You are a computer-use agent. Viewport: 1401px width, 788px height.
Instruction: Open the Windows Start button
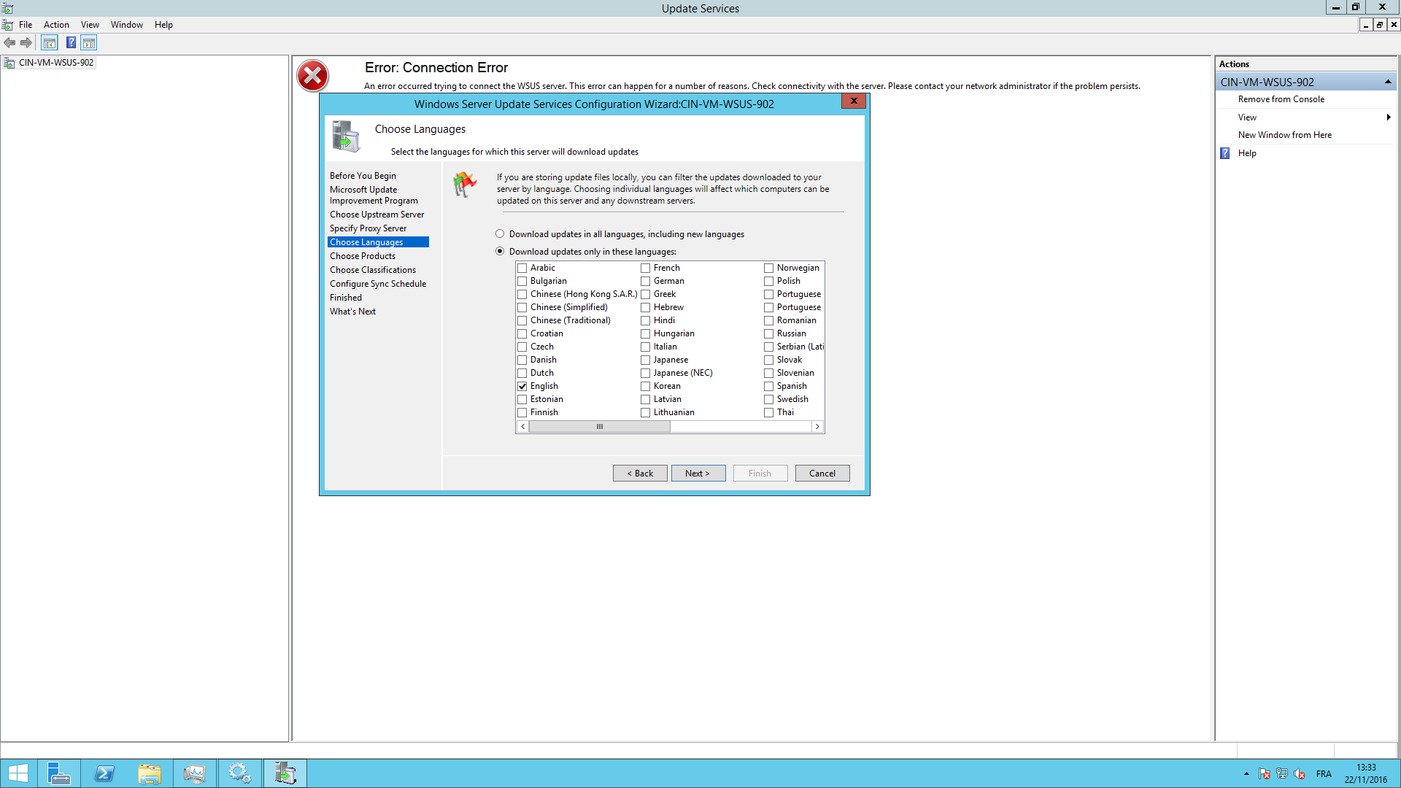[x=18, y=773]
